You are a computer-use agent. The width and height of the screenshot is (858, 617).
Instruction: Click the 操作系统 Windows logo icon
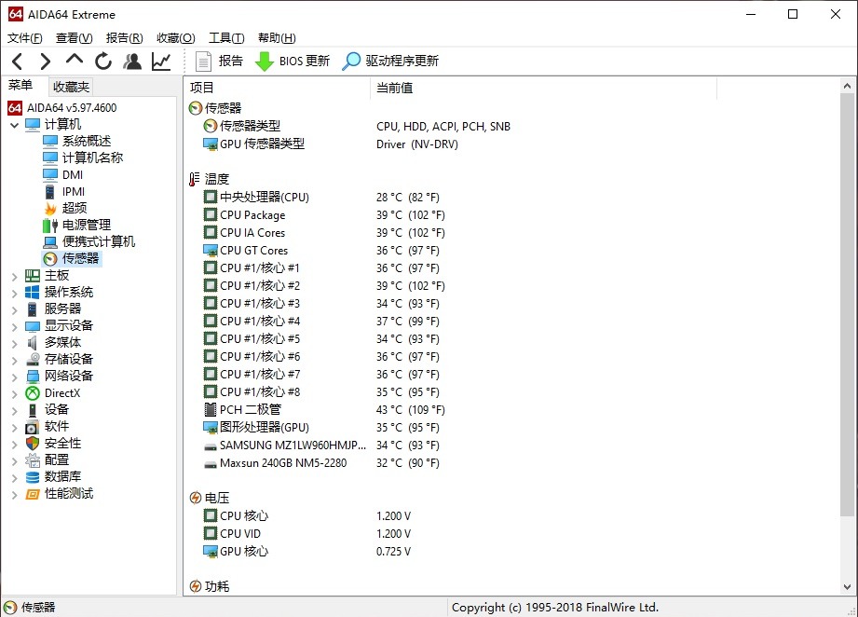pos(33,293)
